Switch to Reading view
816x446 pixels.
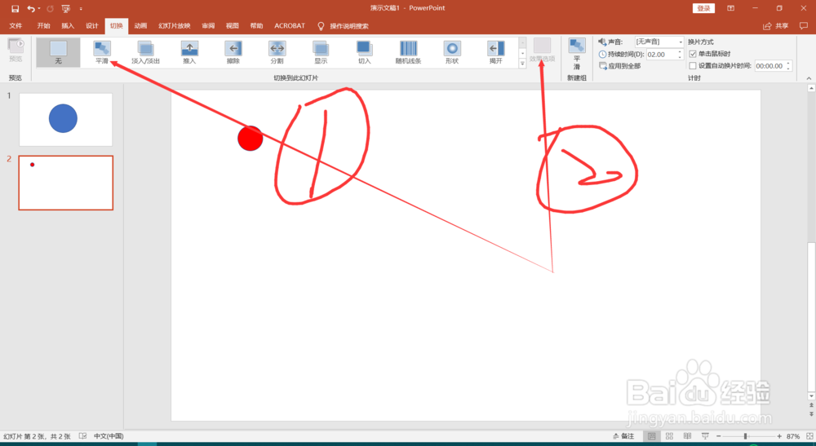pos(687,436)
